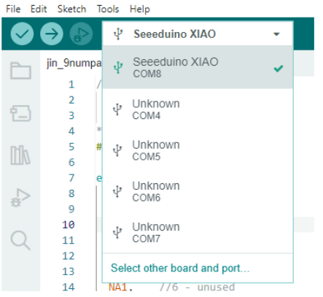Image resolution: width=323 pixels, height=297 pixels.
Task: Open the Boards Manager sidebar icon
Action: pyautogui.click(x=20, y=113)
